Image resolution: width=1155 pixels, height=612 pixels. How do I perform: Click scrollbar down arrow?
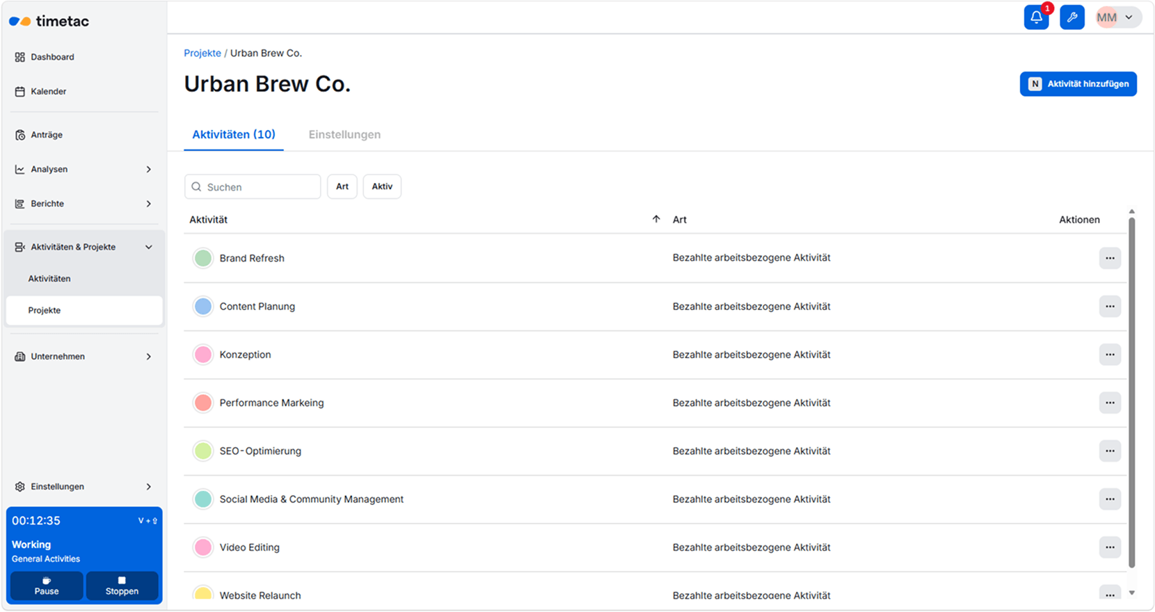(x=1132, y=593)
